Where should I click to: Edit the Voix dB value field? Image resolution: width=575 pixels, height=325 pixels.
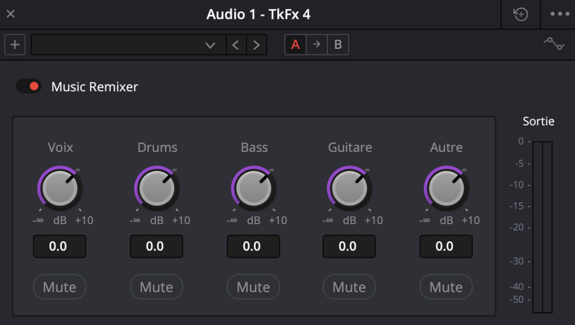60,247
